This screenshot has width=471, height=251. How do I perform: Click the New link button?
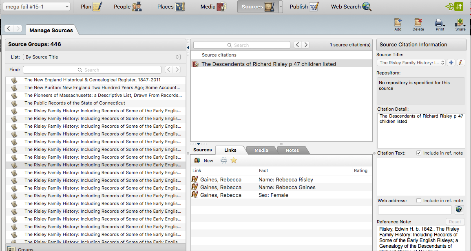point(204,160)
